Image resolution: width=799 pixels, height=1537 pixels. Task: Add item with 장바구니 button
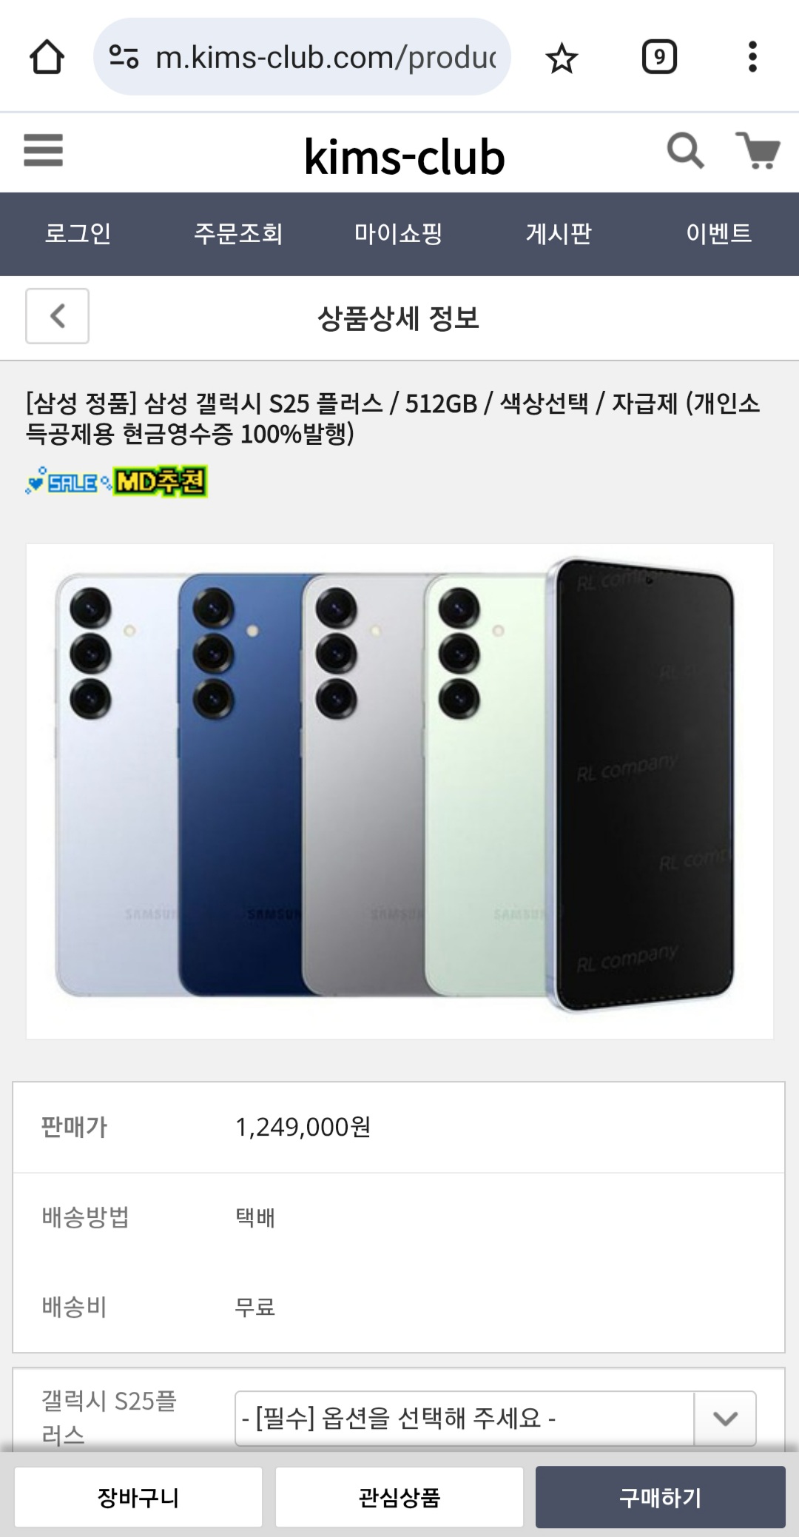point(138,1497)
